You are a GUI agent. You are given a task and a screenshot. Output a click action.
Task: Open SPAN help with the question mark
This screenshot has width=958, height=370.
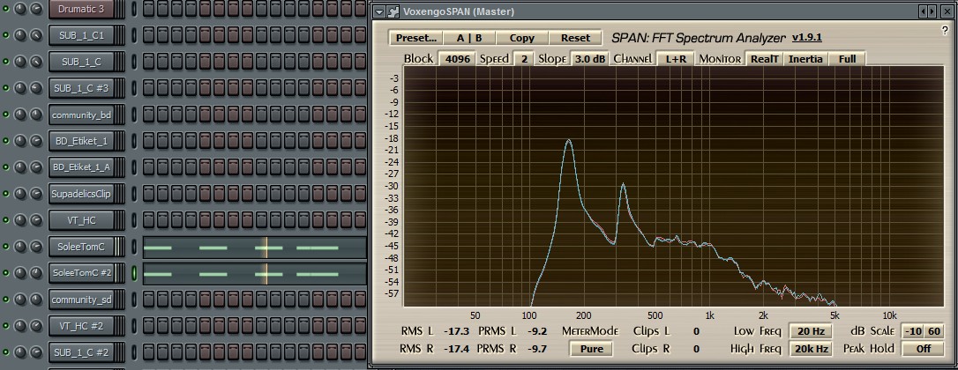pyautogui.click(x=945, y=31)
